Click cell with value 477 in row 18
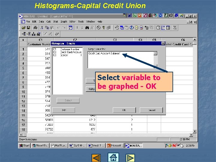Viewport: 216px width, 162px height. [75, 130]
